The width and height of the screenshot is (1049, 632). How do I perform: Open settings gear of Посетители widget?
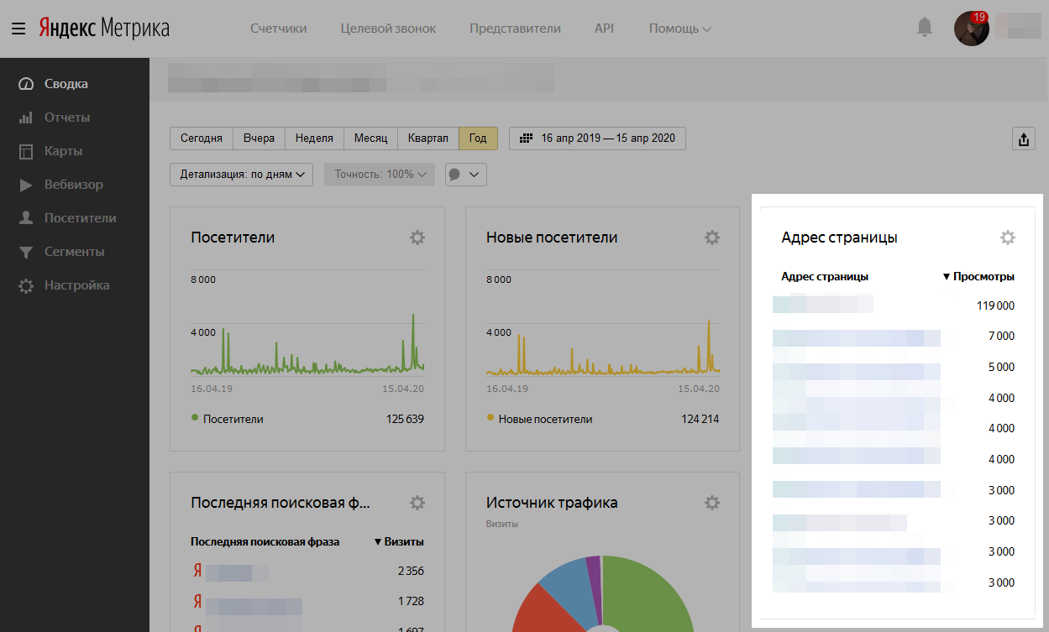coord(417,238)
